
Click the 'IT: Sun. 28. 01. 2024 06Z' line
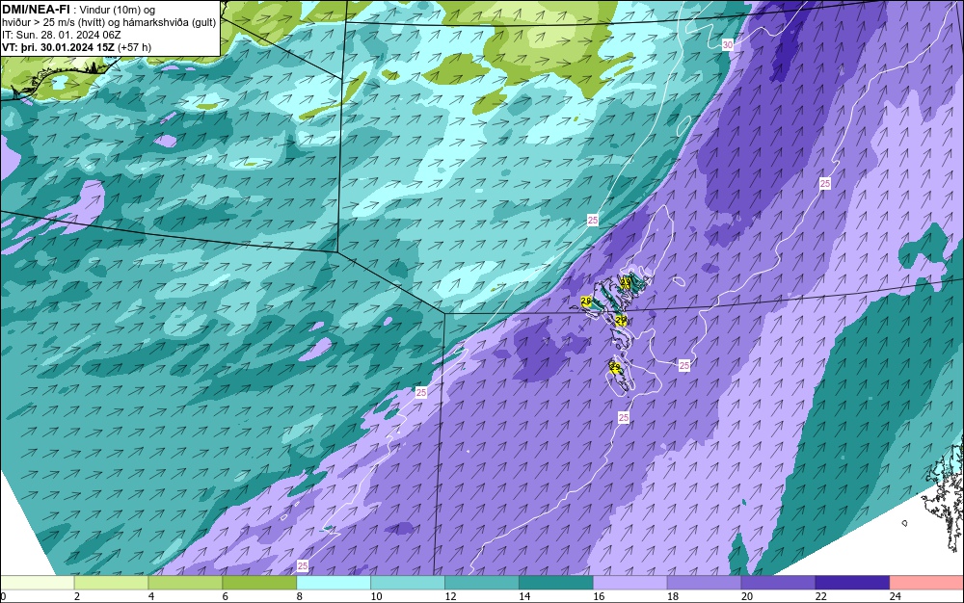(x=62, y=35)
